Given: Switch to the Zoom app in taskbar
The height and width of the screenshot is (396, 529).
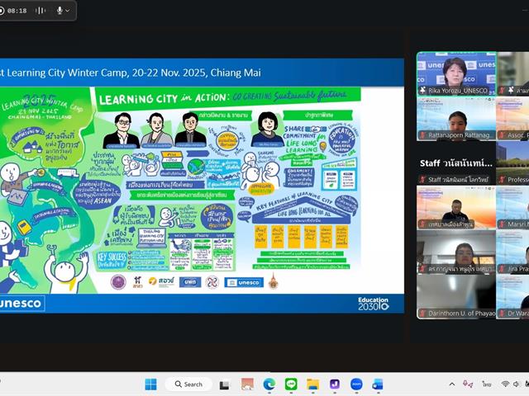Looking at the screenshot, I should (356, 384).
